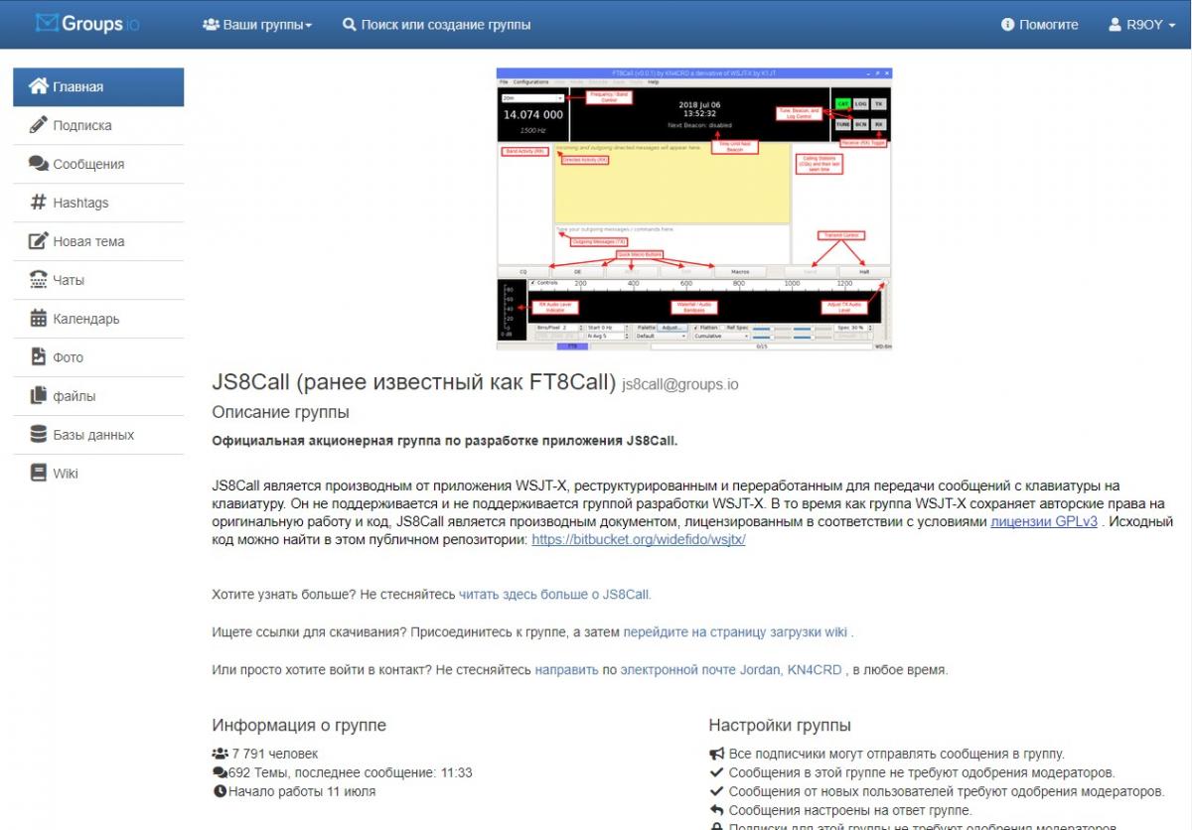Click the hash icon beside Hashtags
Viewport: 1192px width, 830px height.
coord(39,203)
